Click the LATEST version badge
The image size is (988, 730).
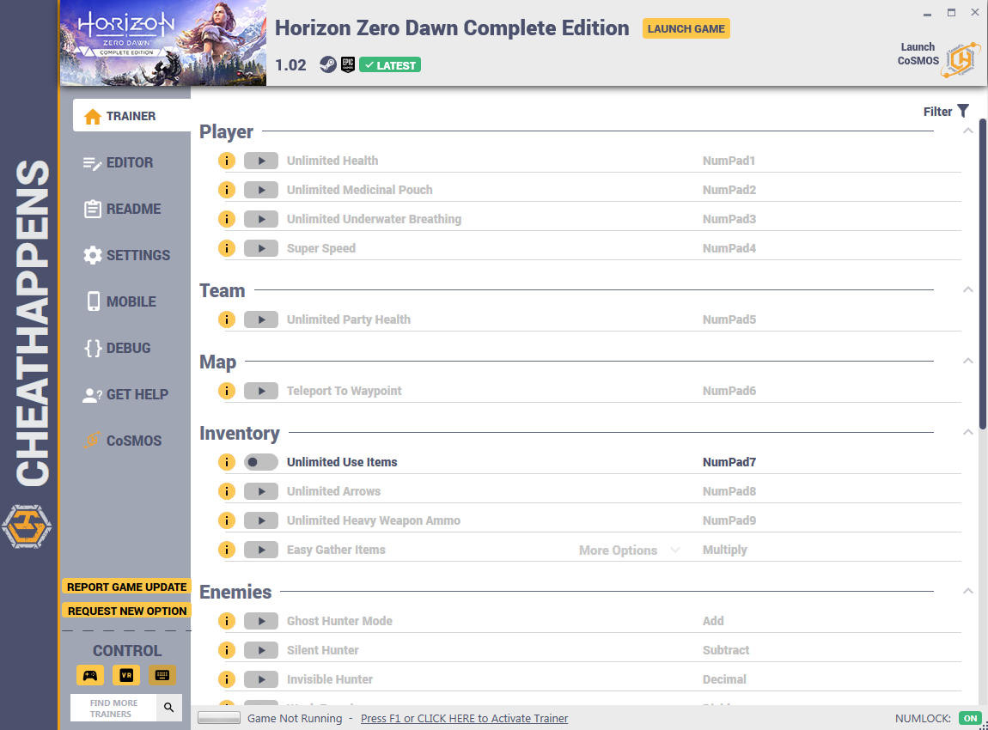pos(390,65)
